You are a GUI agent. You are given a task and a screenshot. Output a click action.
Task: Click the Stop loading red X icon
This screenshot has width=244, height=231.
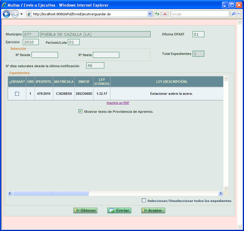[165, 14]
